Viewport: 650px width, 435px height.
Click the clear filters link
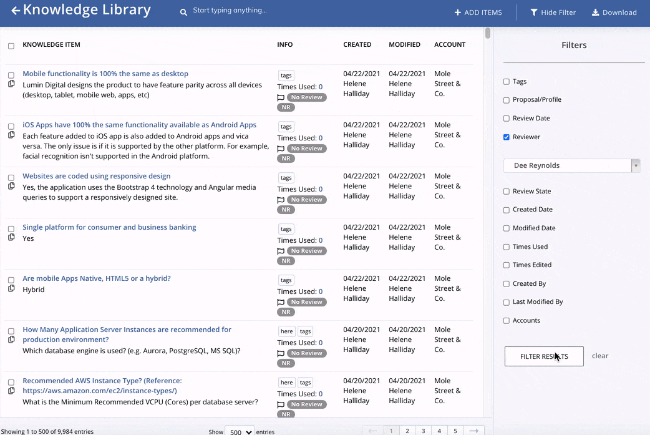[x=600, y=356]
